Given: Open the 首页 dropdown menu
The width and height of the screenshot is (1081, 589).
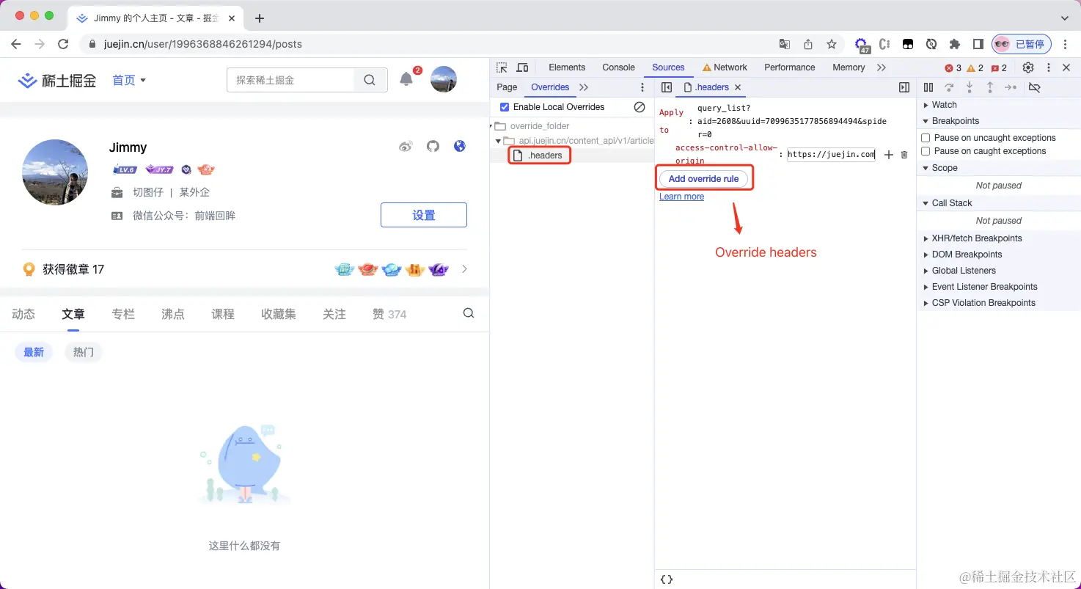Looking at the screenshot, I should [129, 80].
